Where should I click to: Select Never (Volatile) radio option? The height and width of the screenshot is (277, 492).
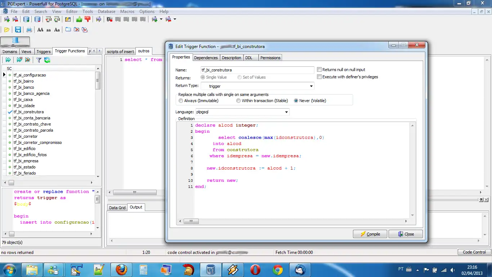[296, 101]
